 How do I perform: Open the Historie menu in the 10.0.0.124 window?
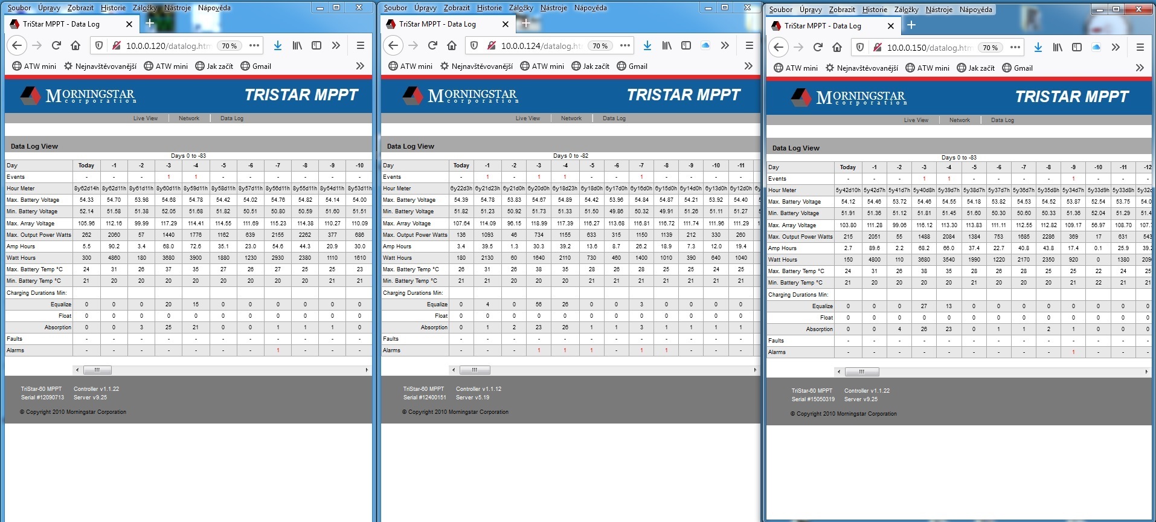pyautogui.click(x=489, y=8)
